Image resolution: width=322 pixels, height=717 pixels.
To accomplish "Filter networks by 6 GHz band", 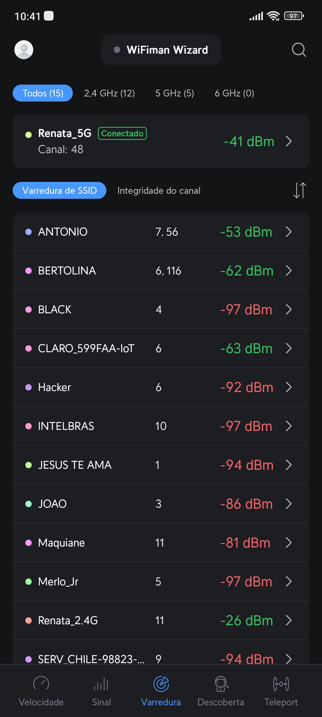I will pyautogui.click(x=234, y=93).
